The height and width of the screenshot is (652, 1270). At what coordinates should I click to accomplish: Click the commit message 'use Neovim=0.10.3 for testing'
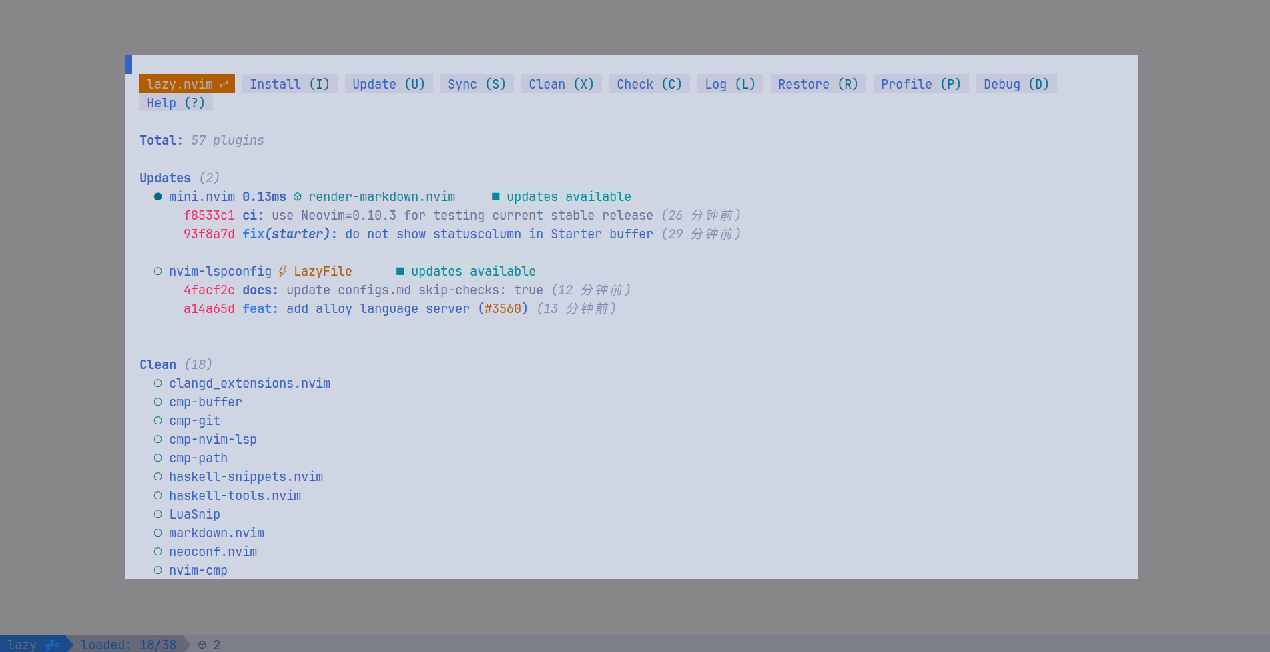378,215
